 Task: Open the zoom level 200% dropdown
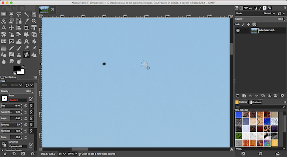coord(72,154)
